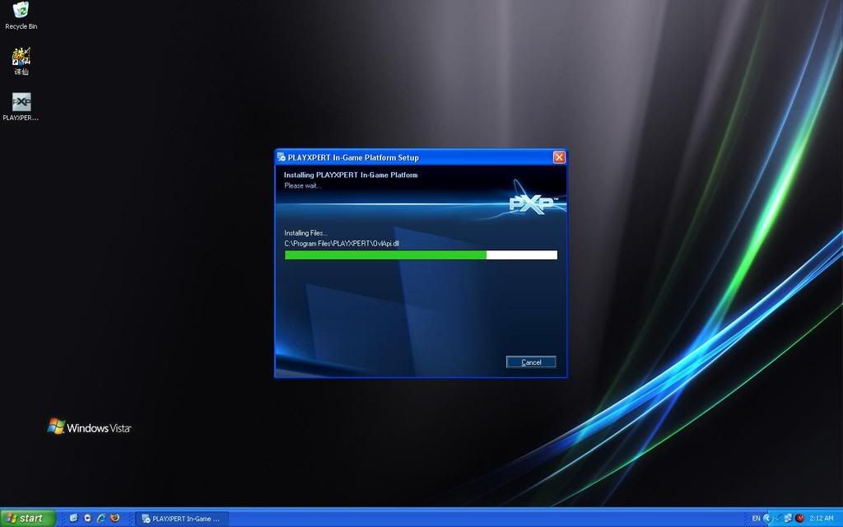Close the PLAYXPERT Setup dialog
843x527 pixels.
(559, 157)
